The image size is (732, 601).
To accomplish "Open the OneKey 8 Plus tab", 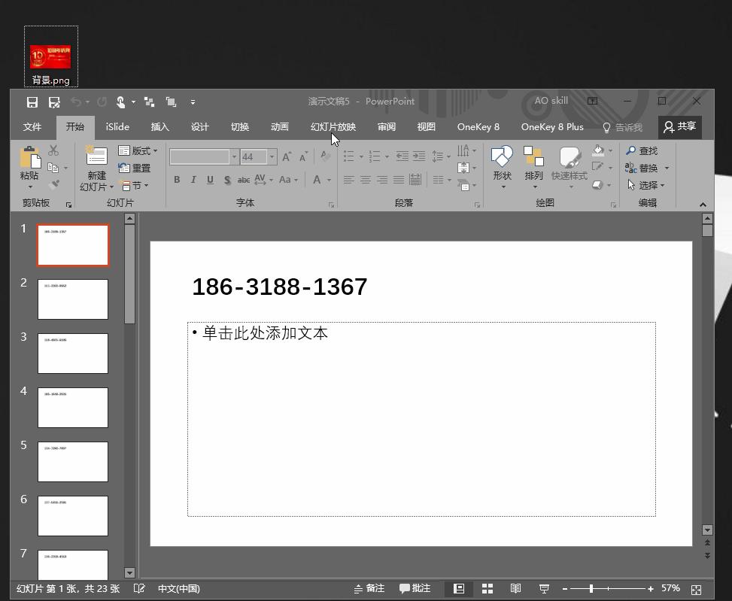I will (551, 127).
